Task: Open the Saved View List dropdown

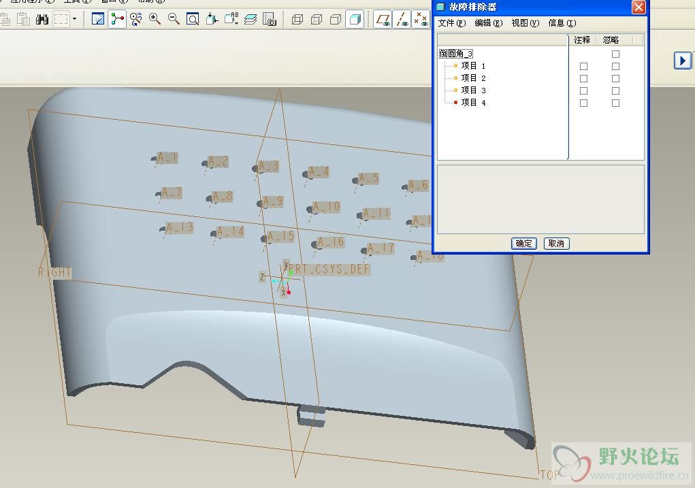Action: coord(231,19)
